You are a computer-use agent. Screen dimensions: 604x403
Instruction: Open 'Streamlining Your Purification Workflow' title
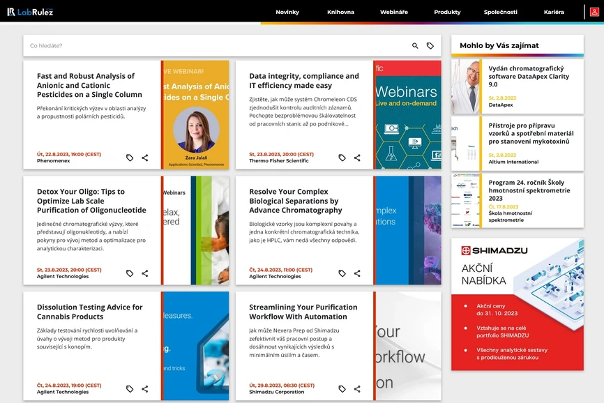coord(303,312)
